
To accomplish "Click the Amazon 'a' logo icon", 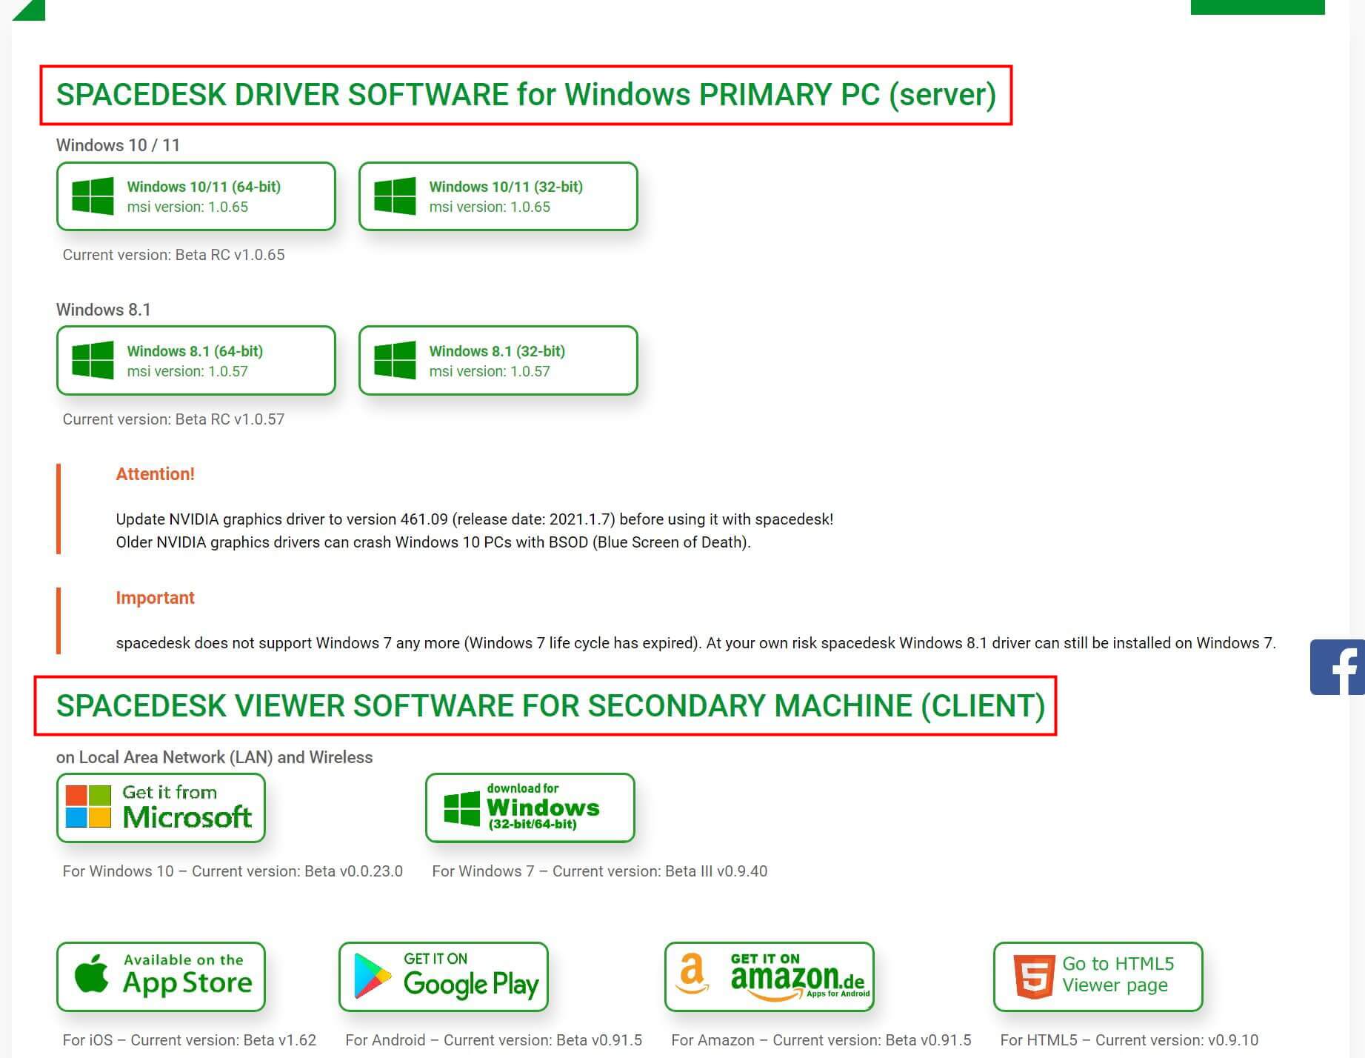I will [692, 975].
